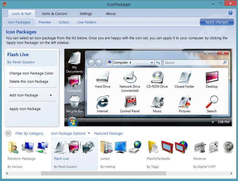Expand the Computer address bar dropdown
The image size is (238, 181).
coord(152,63)
